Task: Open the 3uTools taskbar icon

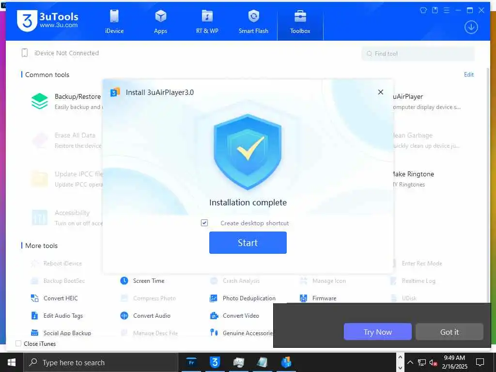Action: pos(215,362)
